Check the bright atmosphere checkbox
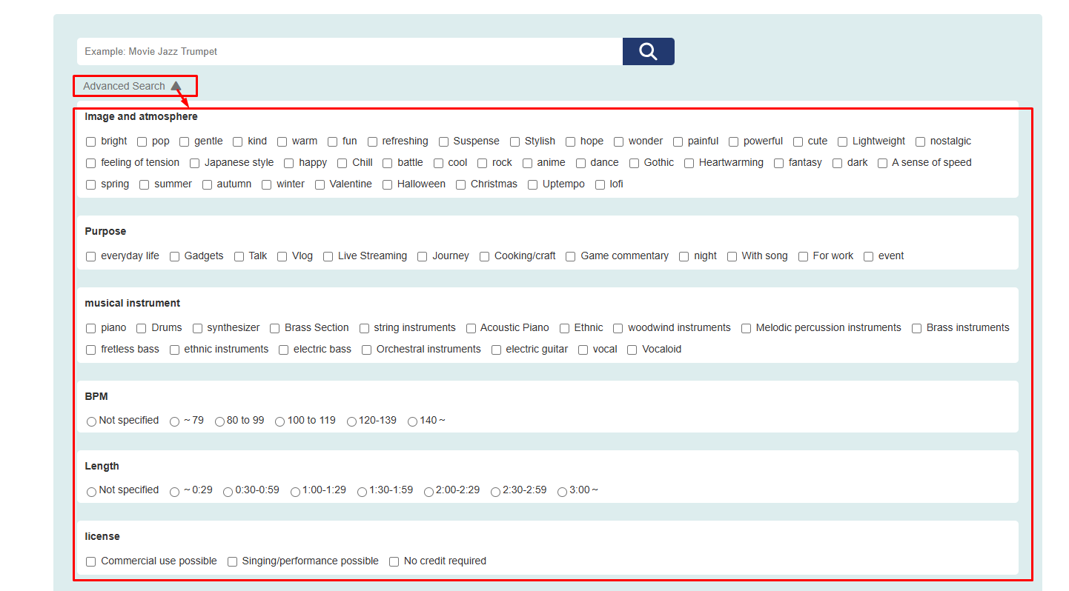Image resolution: width=1069 pixels, height=591 pixels. pyautogui.click(x=91, y=141)
